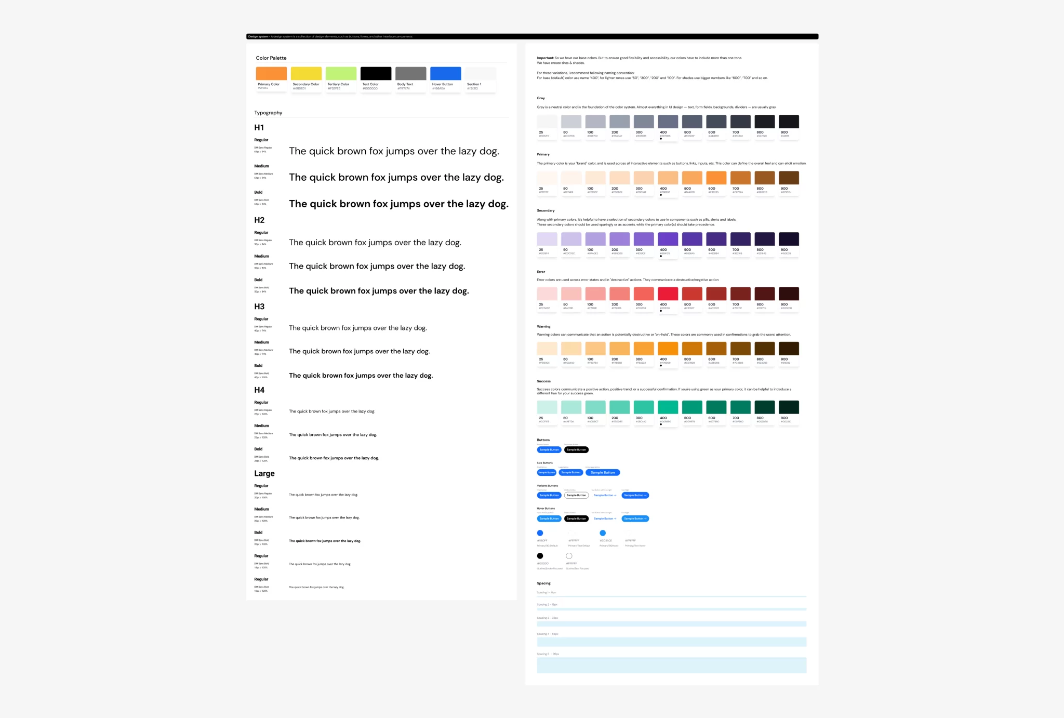This screenshot has height=718, width=1064.
Task: Click the Secondary 400 purple swatch
Action: (668, 239)
